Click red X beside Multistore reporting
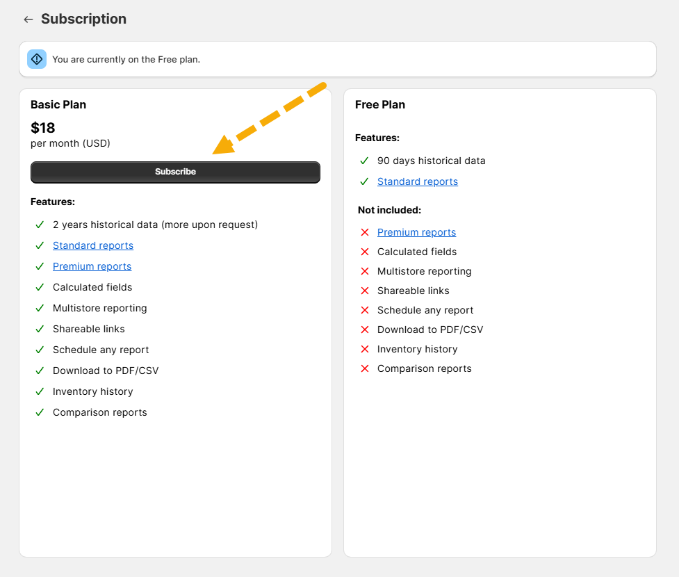This screenshot has width=679, height=577. (364, 271)
